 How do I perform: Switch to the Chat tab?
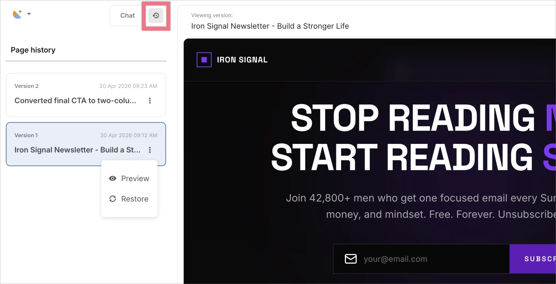pos(127,16)
